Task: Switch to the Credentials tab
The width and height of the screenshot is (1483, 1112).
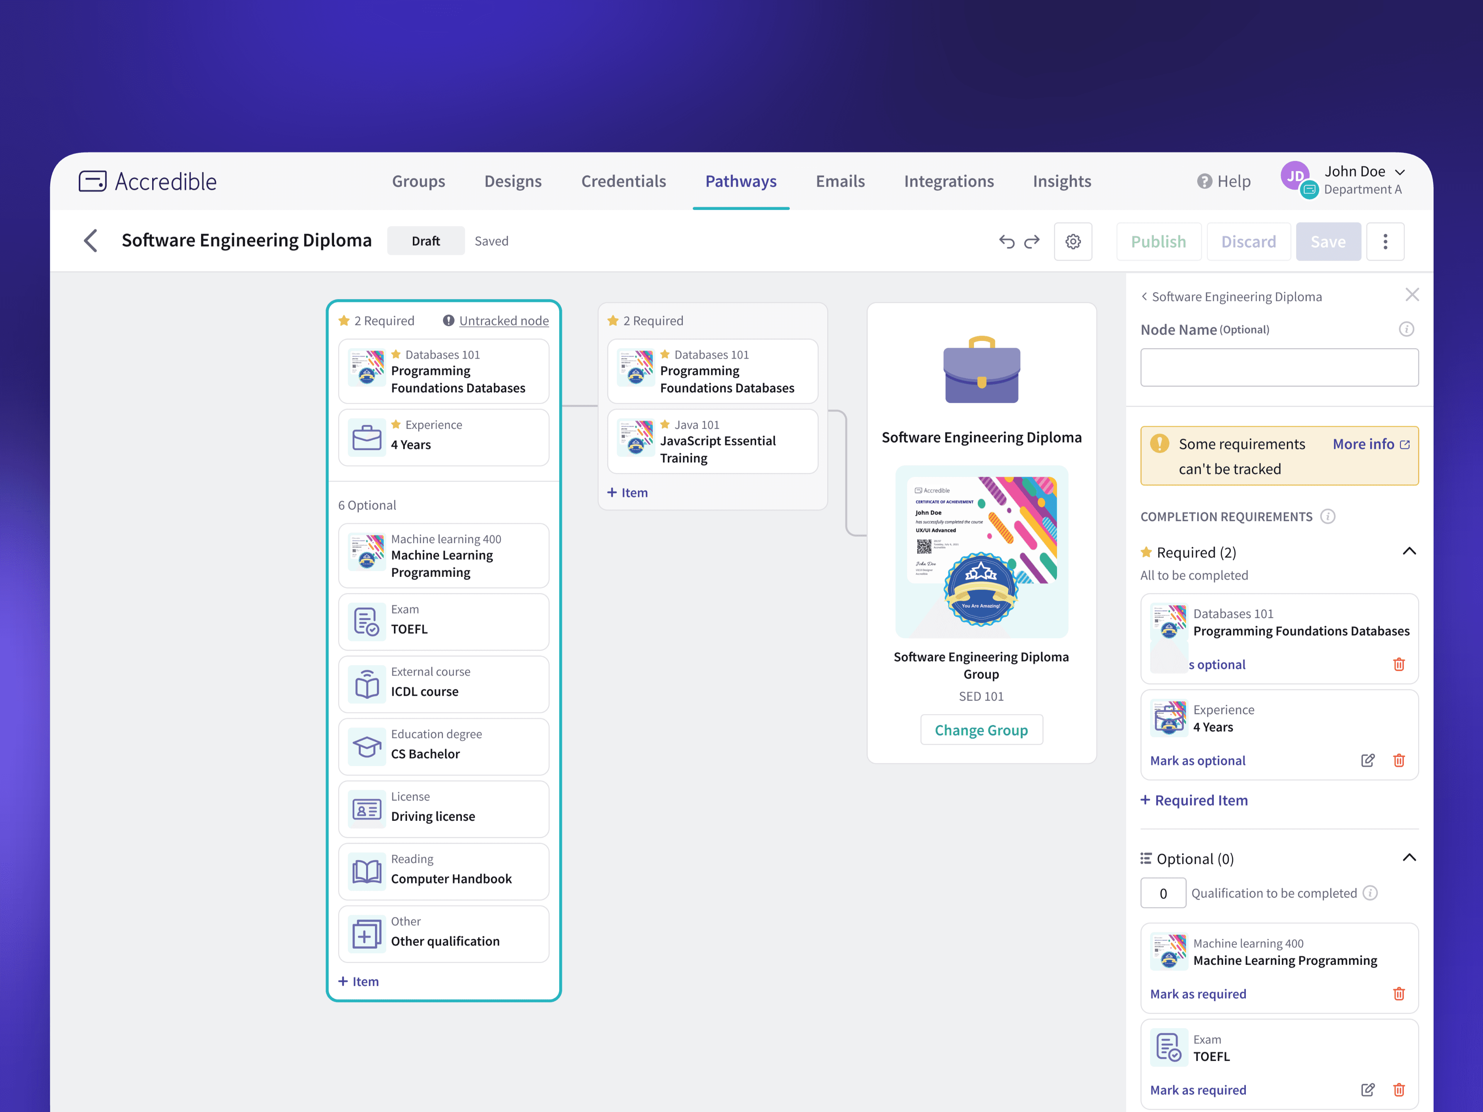Action: click(x=623, y=181)
